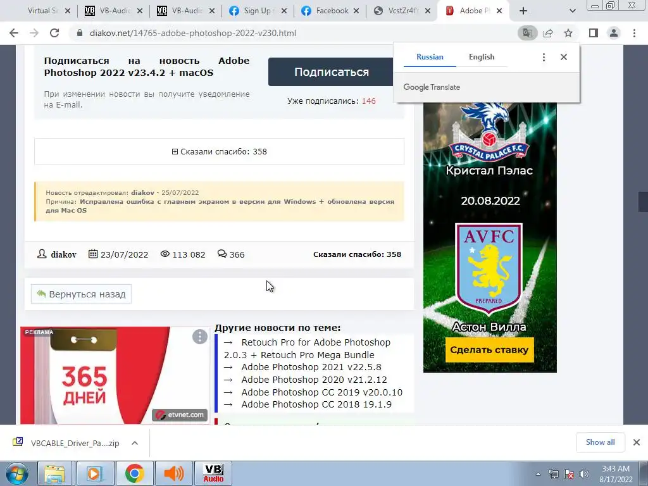Close the Virtual S tab
The image size is (648, 486).
click(x=68, y=11)
